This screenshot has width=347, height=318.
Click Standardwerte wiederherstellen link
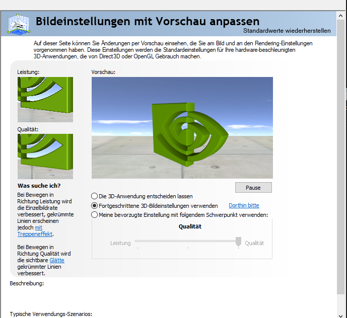tap(287, 31)
